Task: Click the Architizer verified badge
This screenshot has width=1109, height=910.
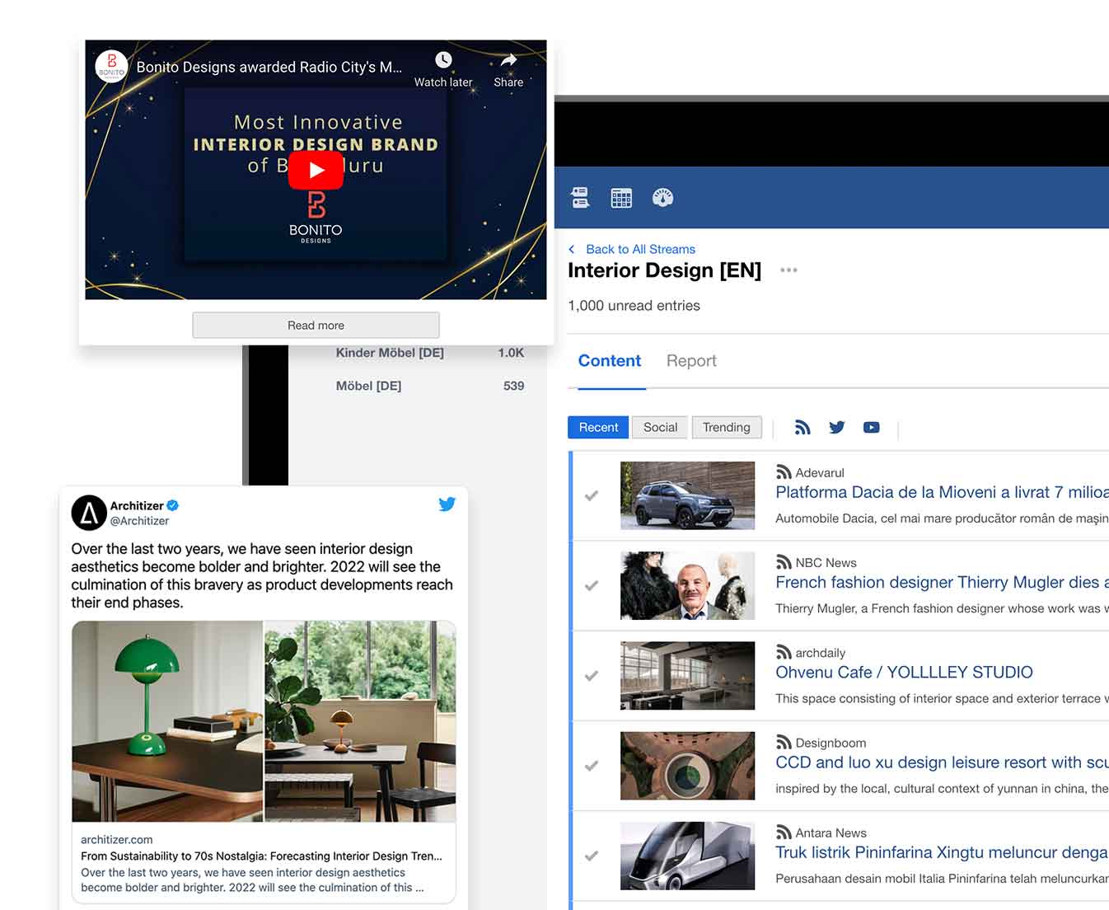Action: [x=173, y=505]
